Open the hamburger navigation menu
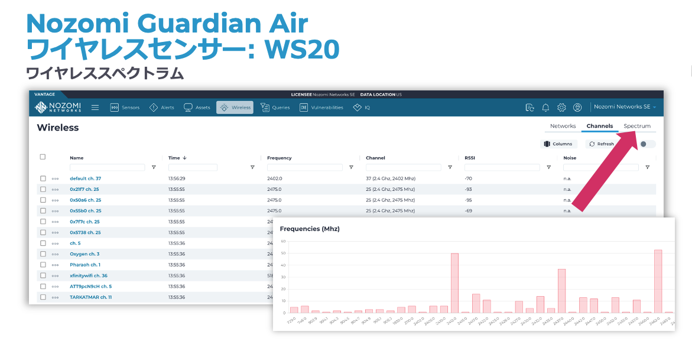 [95, 107]
